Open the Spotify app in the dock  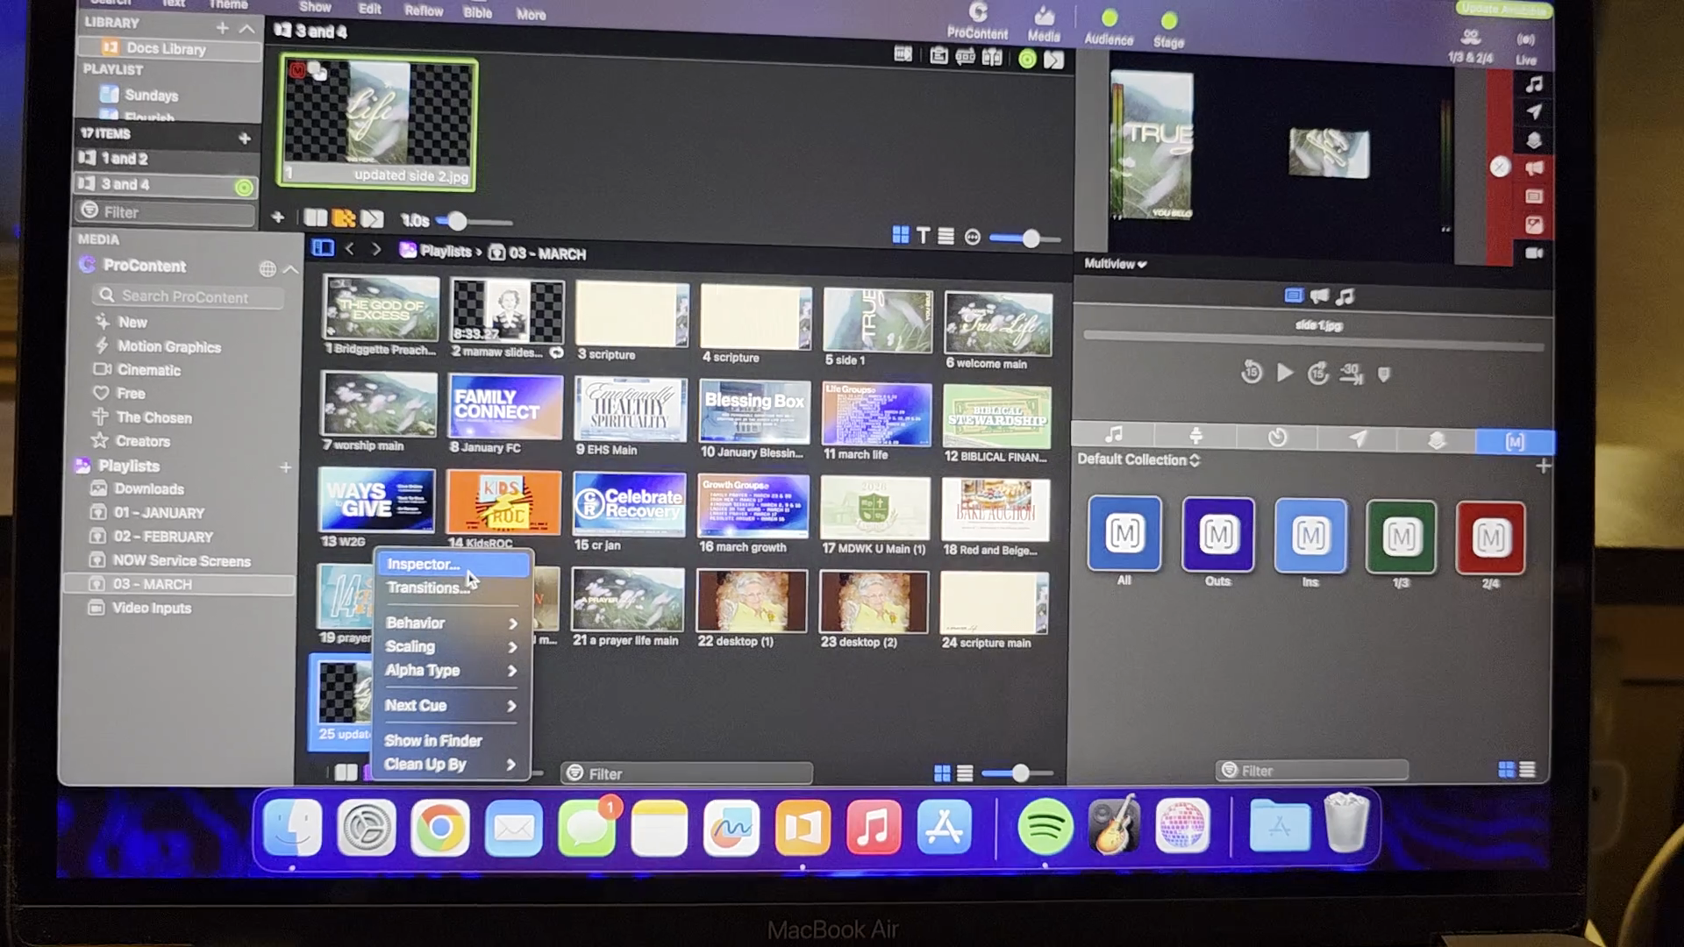1045,827
